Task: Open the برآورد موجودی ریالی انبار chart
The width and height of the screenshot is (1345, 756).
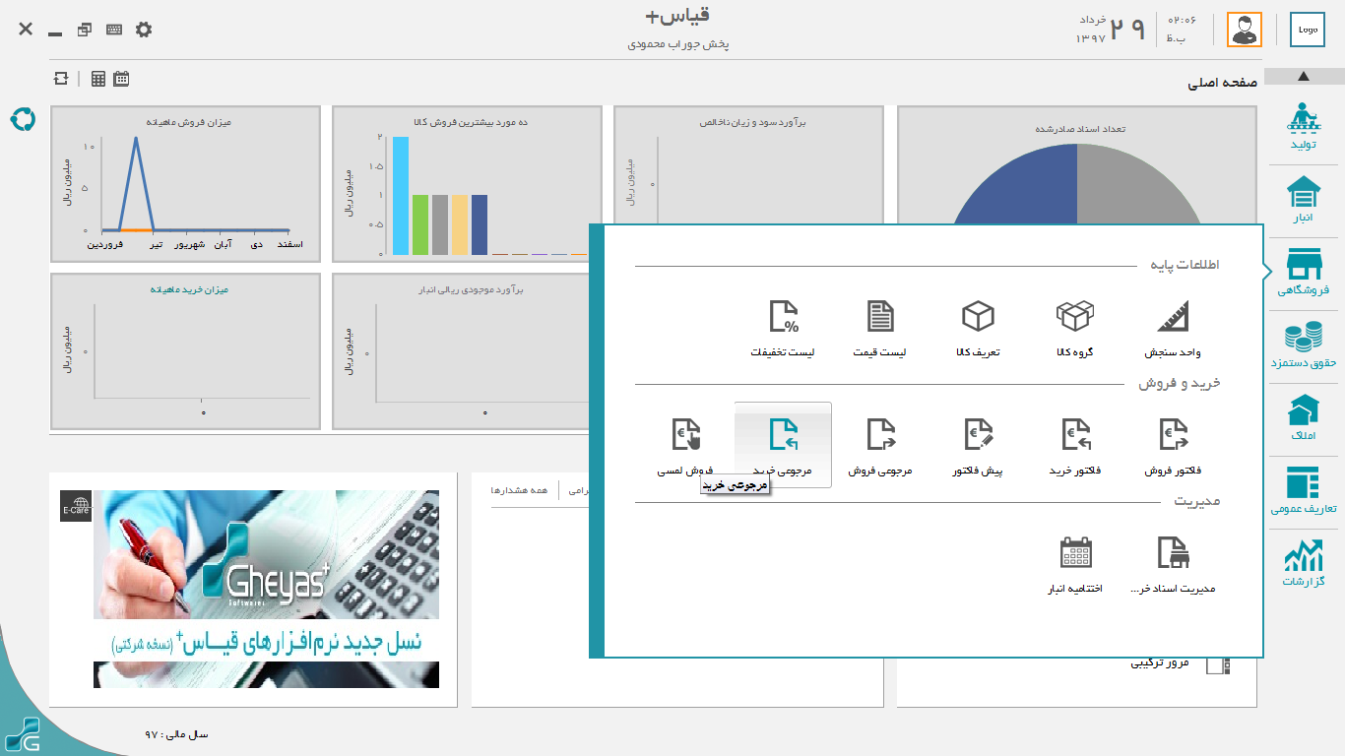Action: (x=461, y=351)
